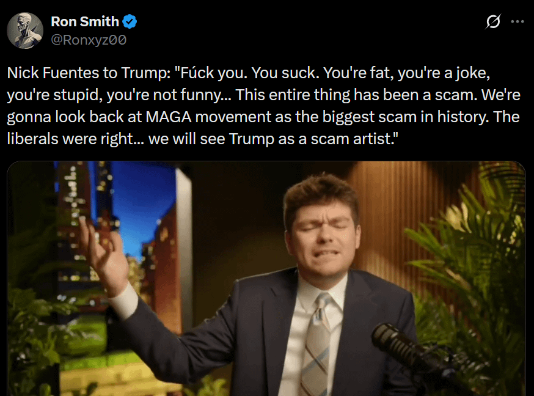Click the word "liberals" in post text

pos(33,139)
